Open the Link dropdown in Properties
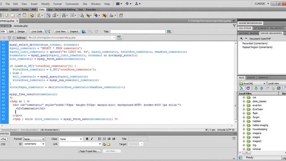 (80, 144)
